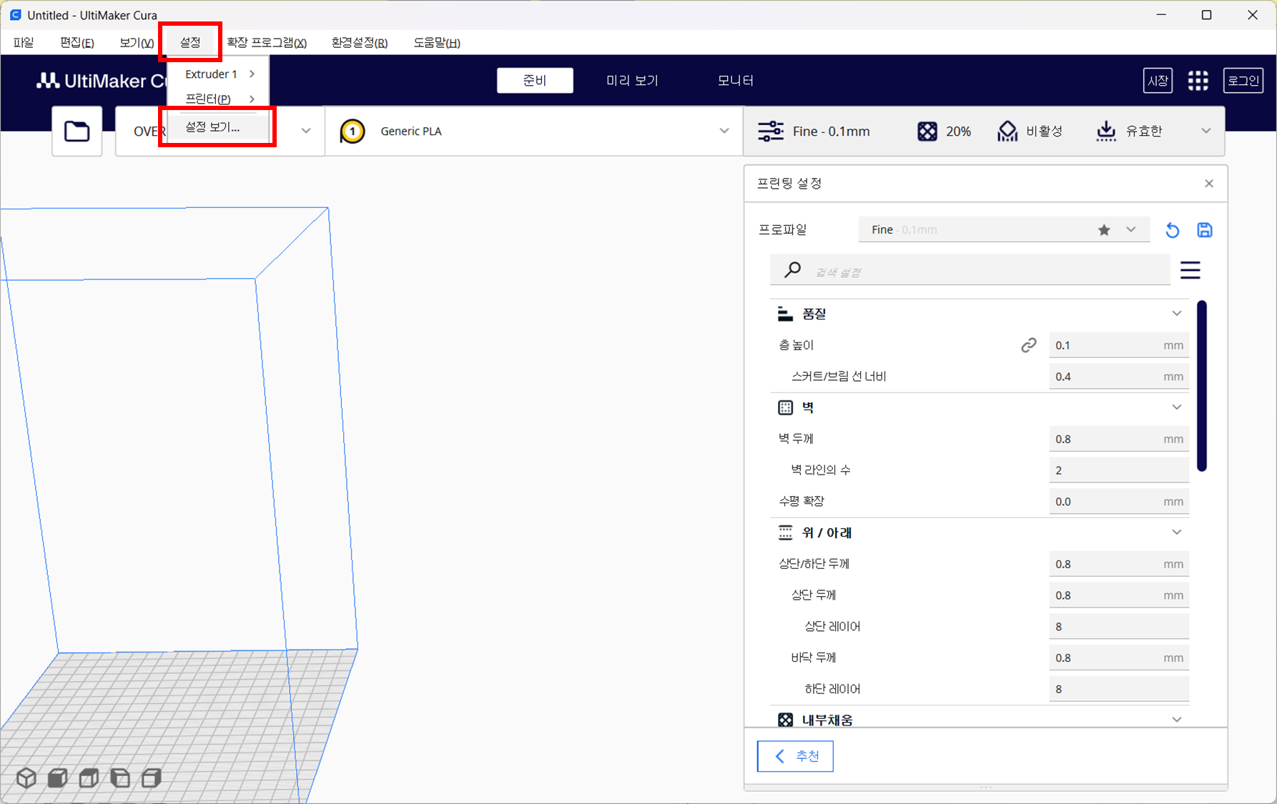
Task: Open the 확장 프로그램(X) menu
Action: coord(267,43)
